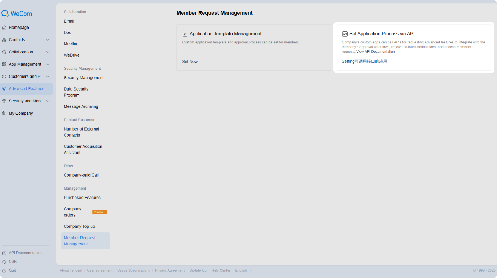The image size is (497, 278).
Task: Click the Pending badge on Company orders
Action: pyautogui.click(x=100, y=212)
